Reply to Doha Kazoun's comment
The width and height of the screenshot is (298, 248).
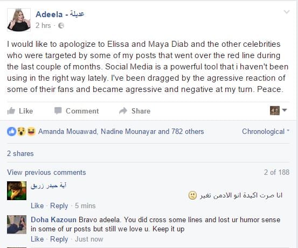pos(59,239)
